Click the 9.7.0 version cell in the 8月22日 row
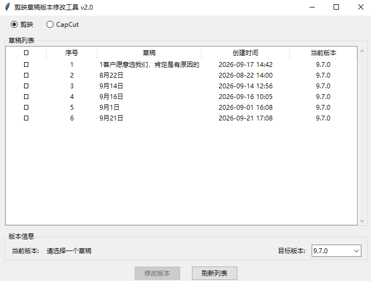The height and width of the screenshot is (281, 371). click(x=323, y=75)
